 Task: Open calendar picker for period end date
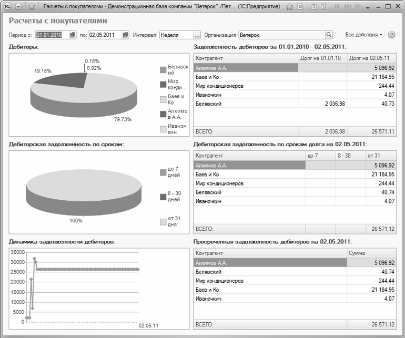click(x=126, y=35)
